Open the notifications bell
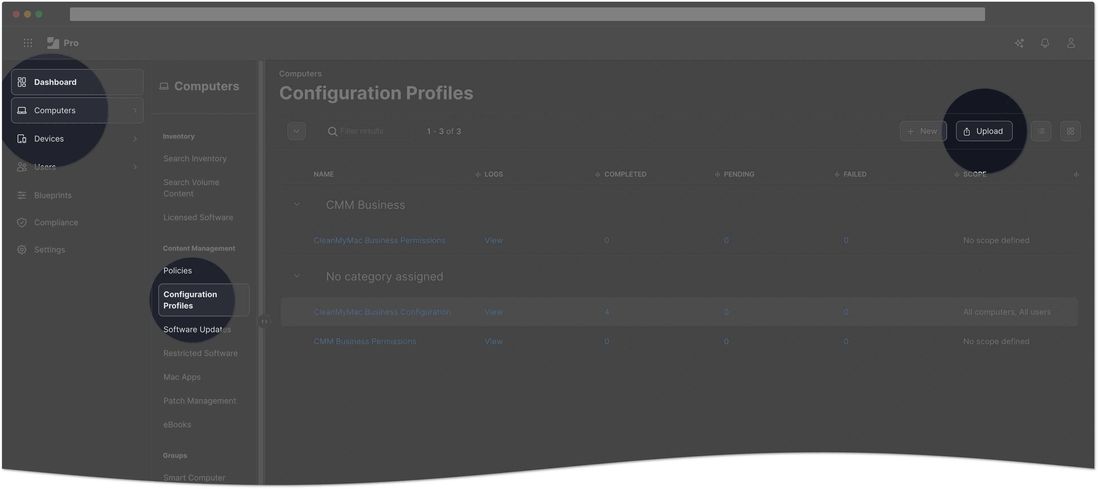Screen dimensions: 1098x489 coord(1045,43)
